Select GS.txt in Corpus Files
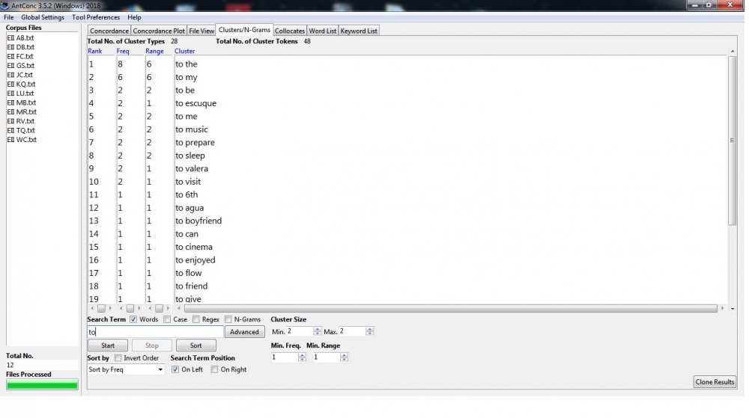Image resolution: width=749 pixels, height=418 pixels. 20,65
